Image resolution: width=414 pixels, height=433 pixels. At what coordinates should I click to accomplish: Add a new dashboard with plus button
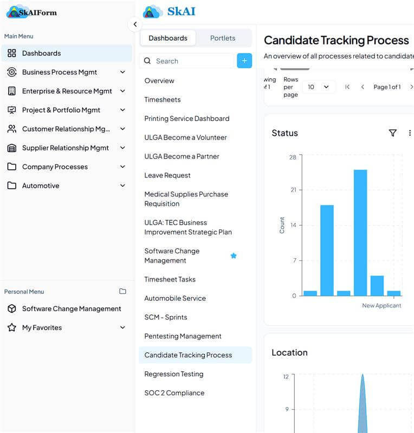click(244, 61)
